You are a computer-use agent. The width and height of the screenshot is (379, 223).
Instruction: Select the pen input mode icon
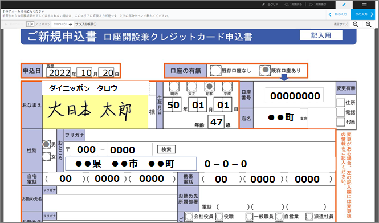[x=344, y=5]
